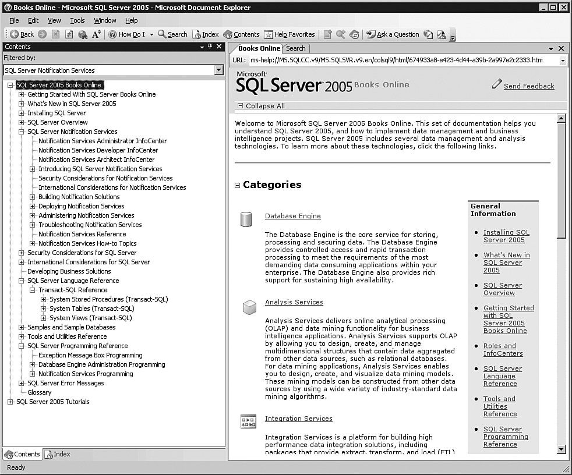Collapse the SQL Server Notification Services node
Screen dimensions: 572x475
pos(21,132)
